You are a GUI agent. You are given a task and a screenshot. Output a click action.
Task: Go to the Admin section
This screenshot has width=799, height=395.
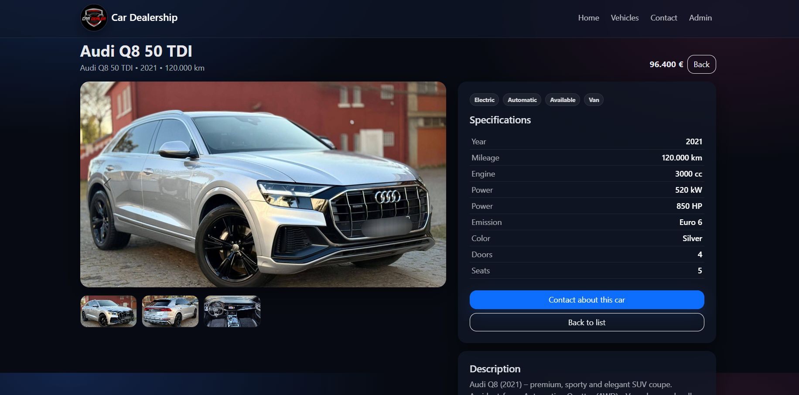click(x=700, y=18)
